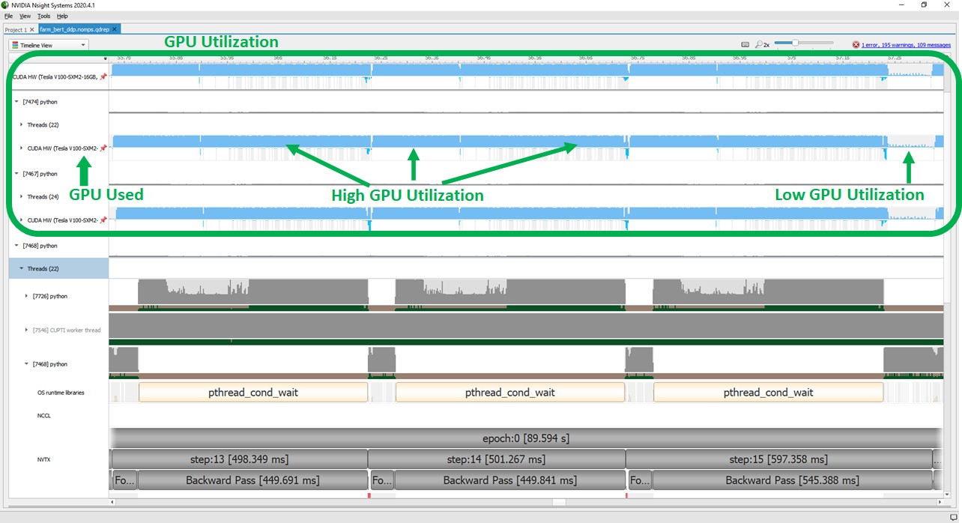This screenshot has width=962, height=523.
Task: Select the epoch:0 [89.594 s] NVTX range
Action: [x=526, y=438]
